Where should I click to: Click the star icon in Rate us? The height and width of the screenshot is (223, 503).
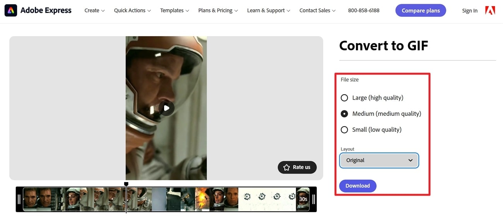(x=287, y=167)
